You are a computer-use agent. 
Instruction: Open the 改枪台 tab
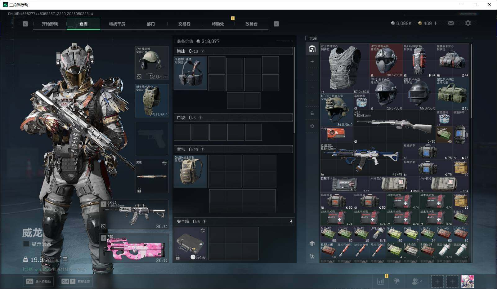click(x=251, y=24)
